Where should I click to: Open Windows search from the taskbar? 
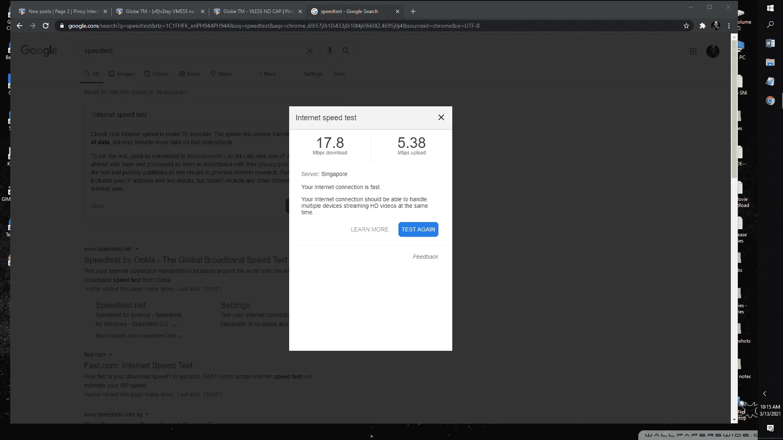click(770, 25)
